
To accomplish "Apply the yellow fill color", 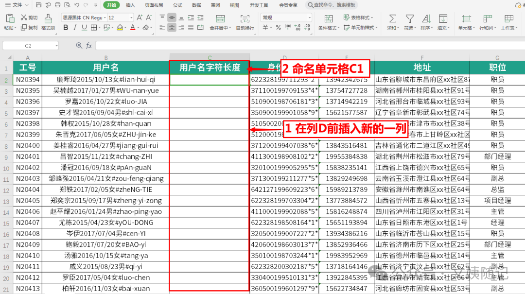I will coord(120,28).
